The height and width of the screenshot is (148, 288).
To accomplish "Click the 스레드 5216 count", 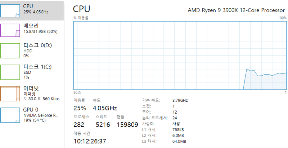I will (103, 125).
